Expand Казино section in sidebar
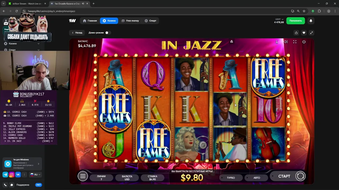339x190 pixels. coord(38,44)
